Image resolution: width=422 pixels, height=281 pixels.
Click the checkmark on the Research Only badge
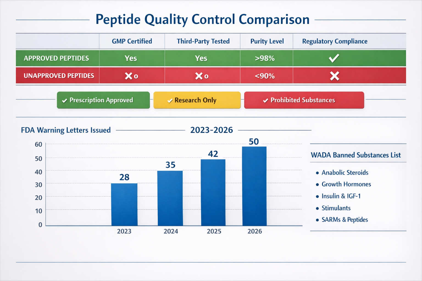coord(170,100)
